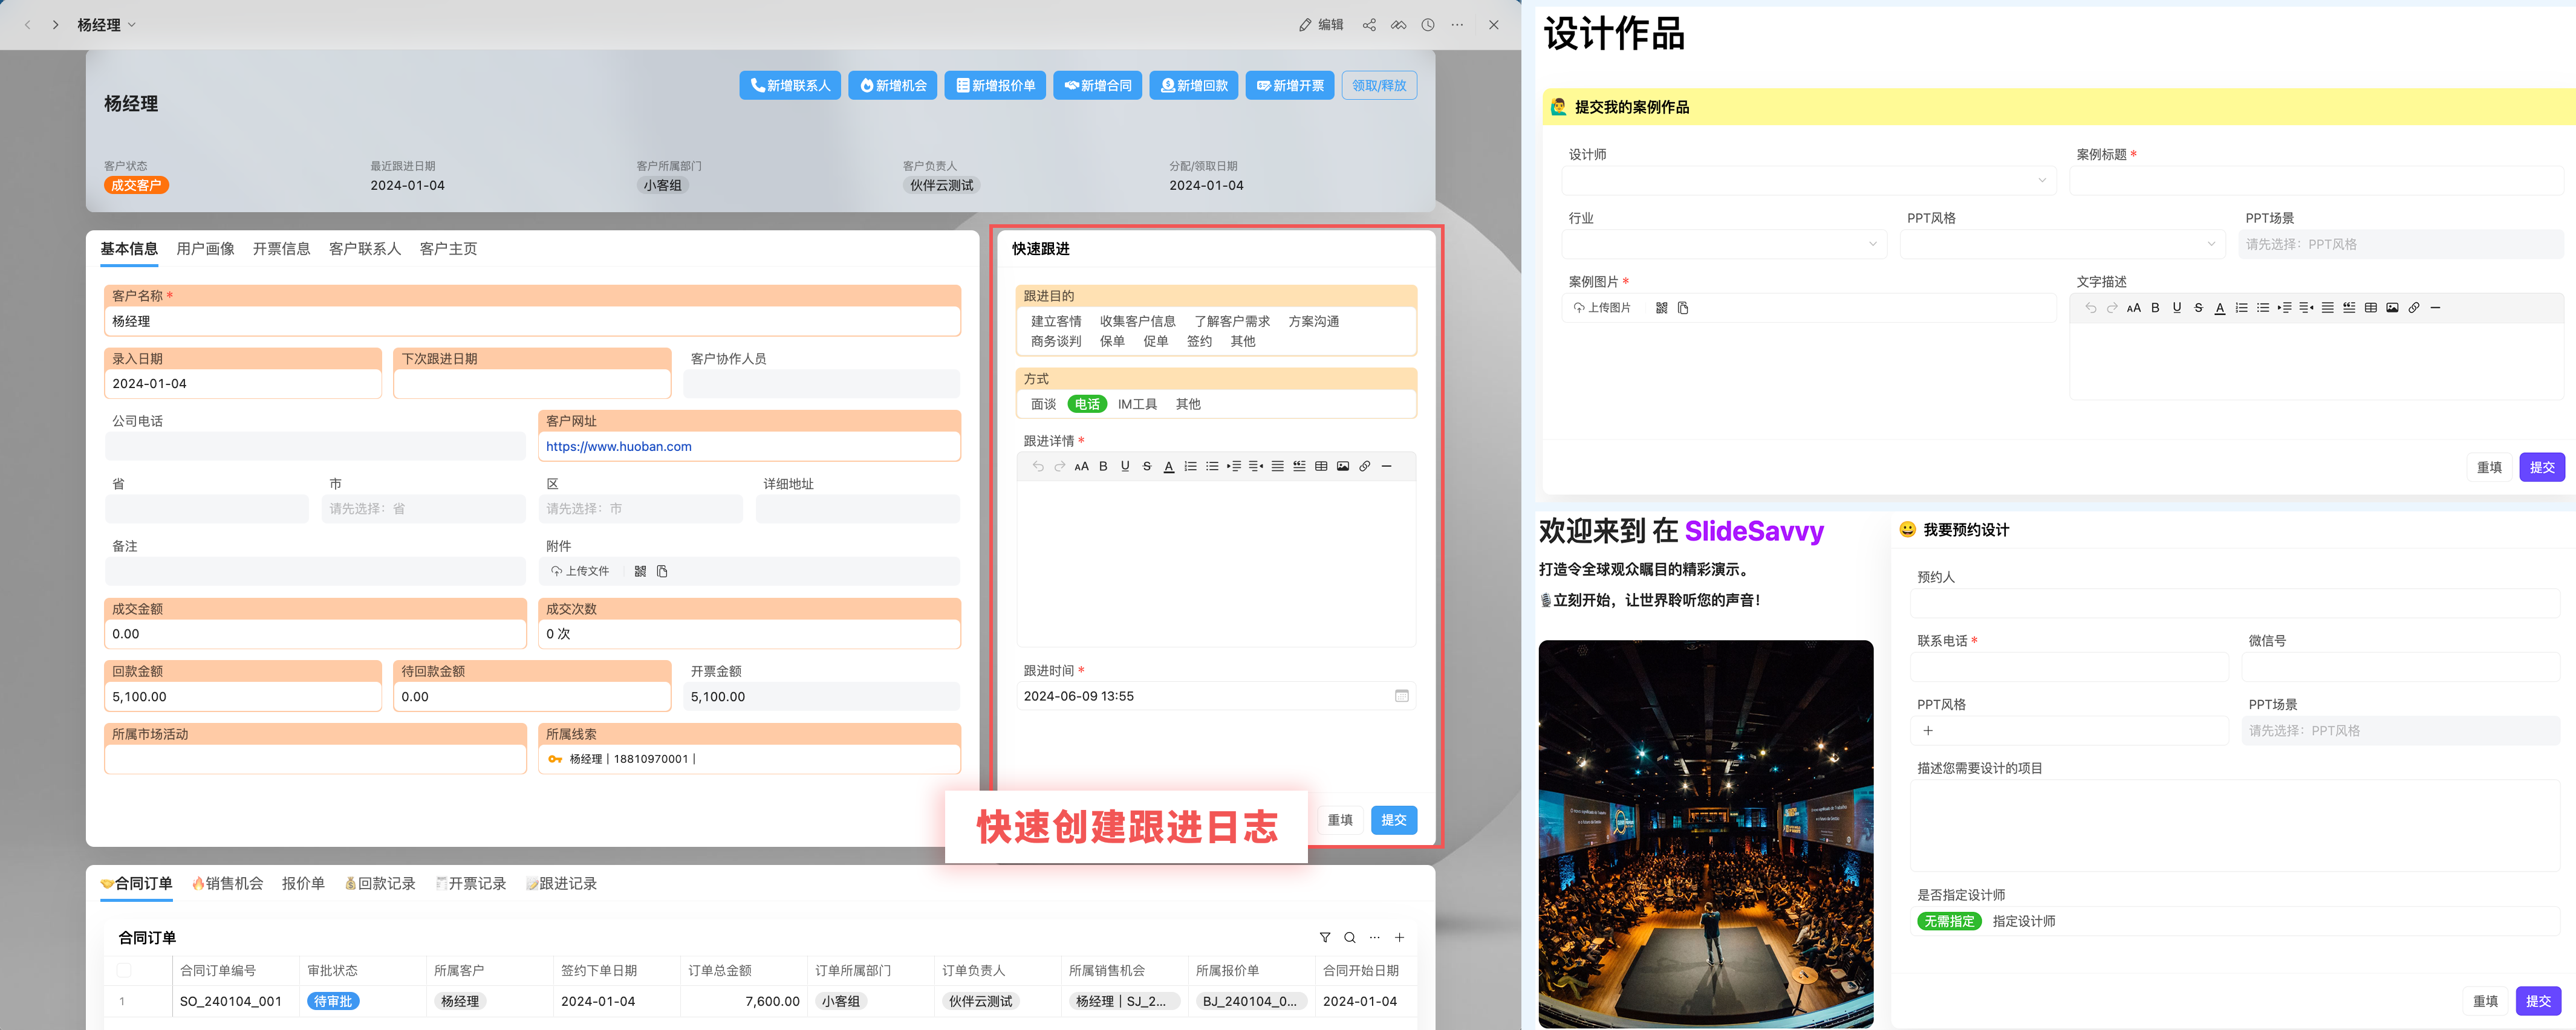
Task: Open calendar icon in 跟进时间 field
Action: 1402,696
